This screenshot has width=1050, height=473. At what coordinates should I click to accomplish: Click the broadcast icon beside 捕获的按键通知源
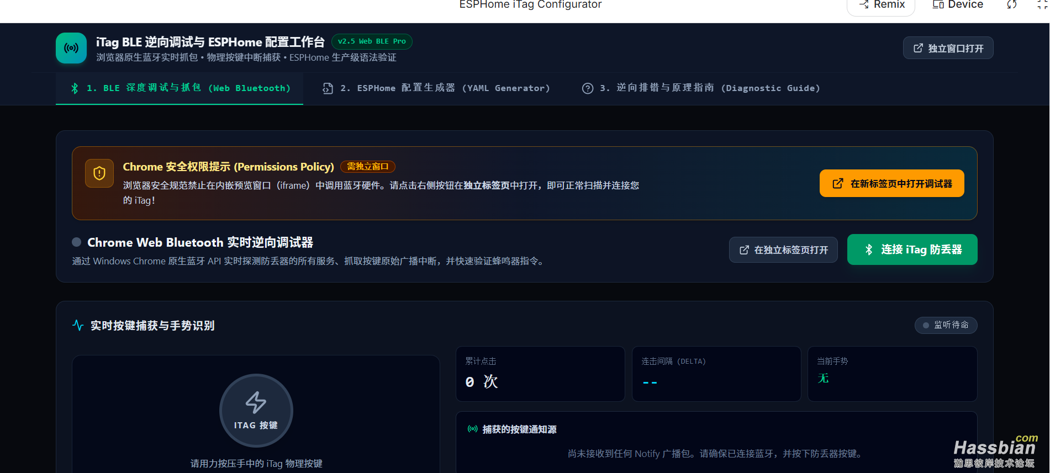pos(473,429)
